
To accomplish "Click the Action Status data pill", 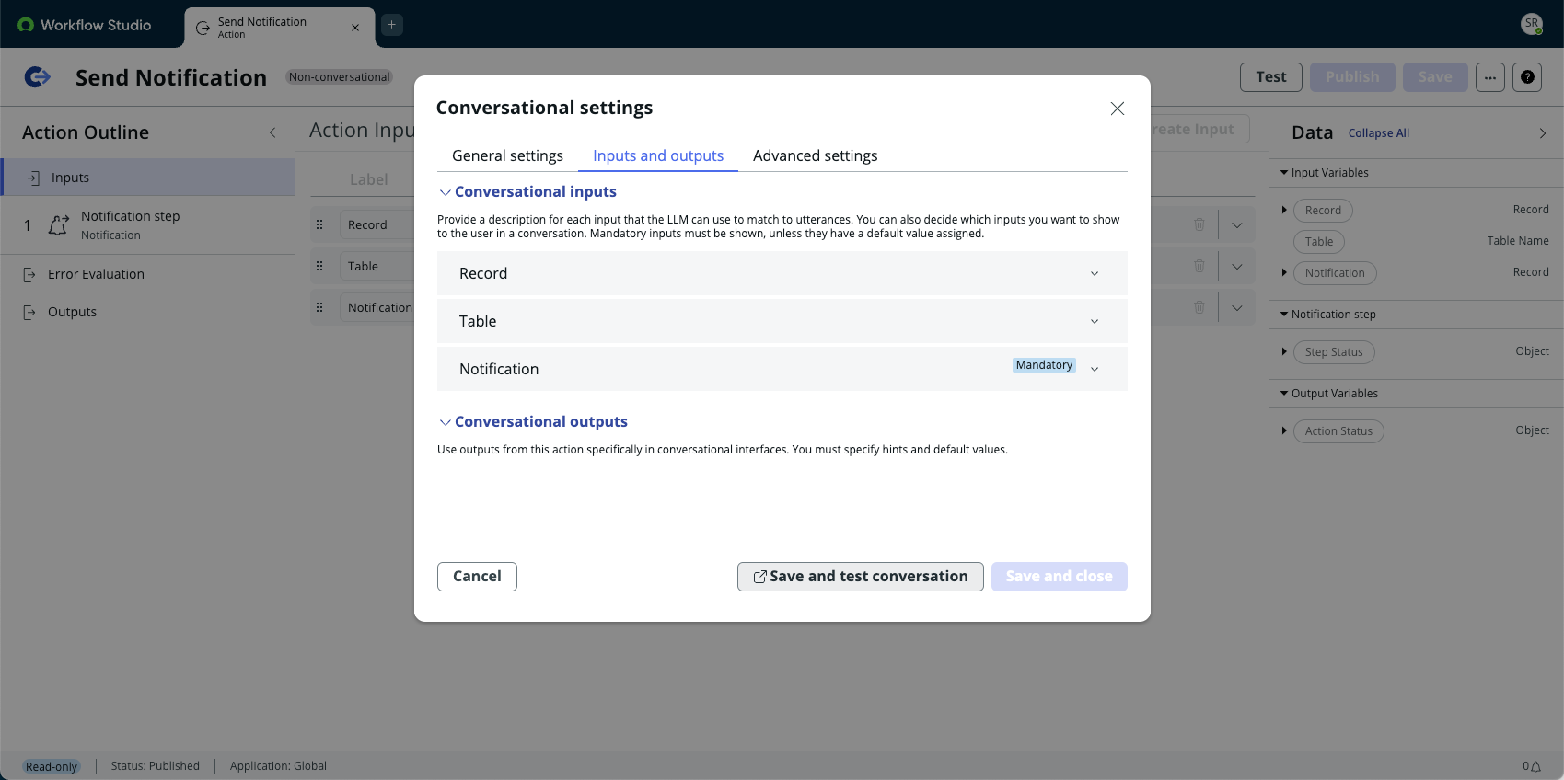I will point(1338,431).
